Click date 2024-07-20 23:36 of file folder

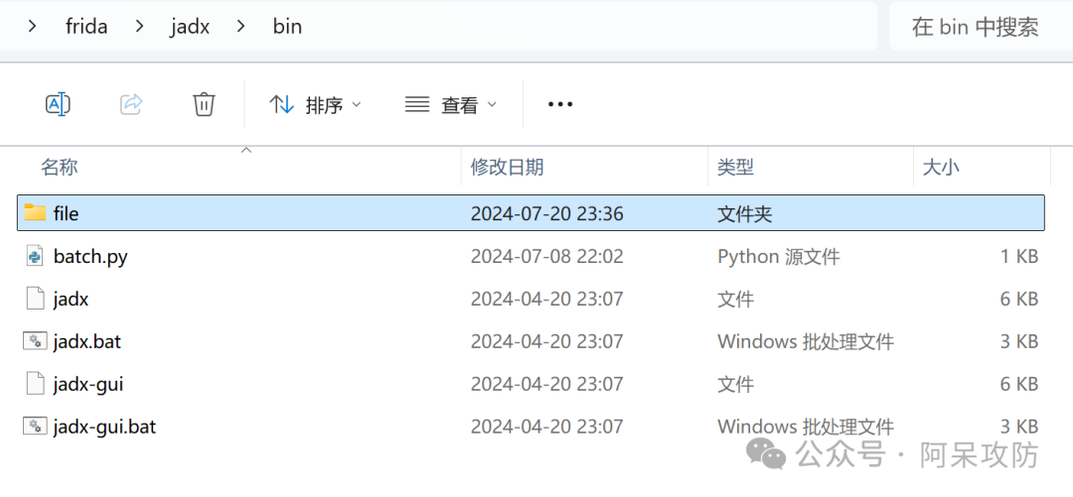point(546,214)
